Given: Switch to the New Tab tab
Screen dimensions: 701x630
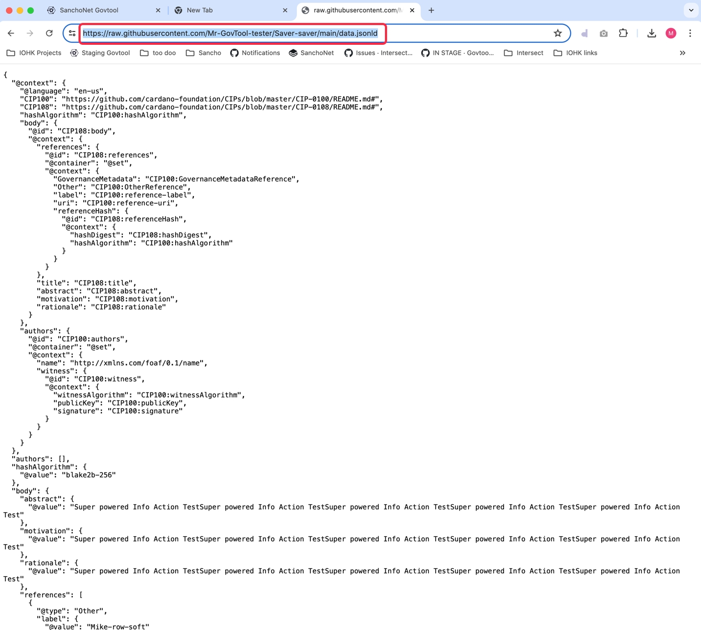Looking at the screenshot, I should 200,10.
